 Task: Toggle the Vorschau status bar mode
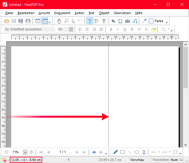138,160
